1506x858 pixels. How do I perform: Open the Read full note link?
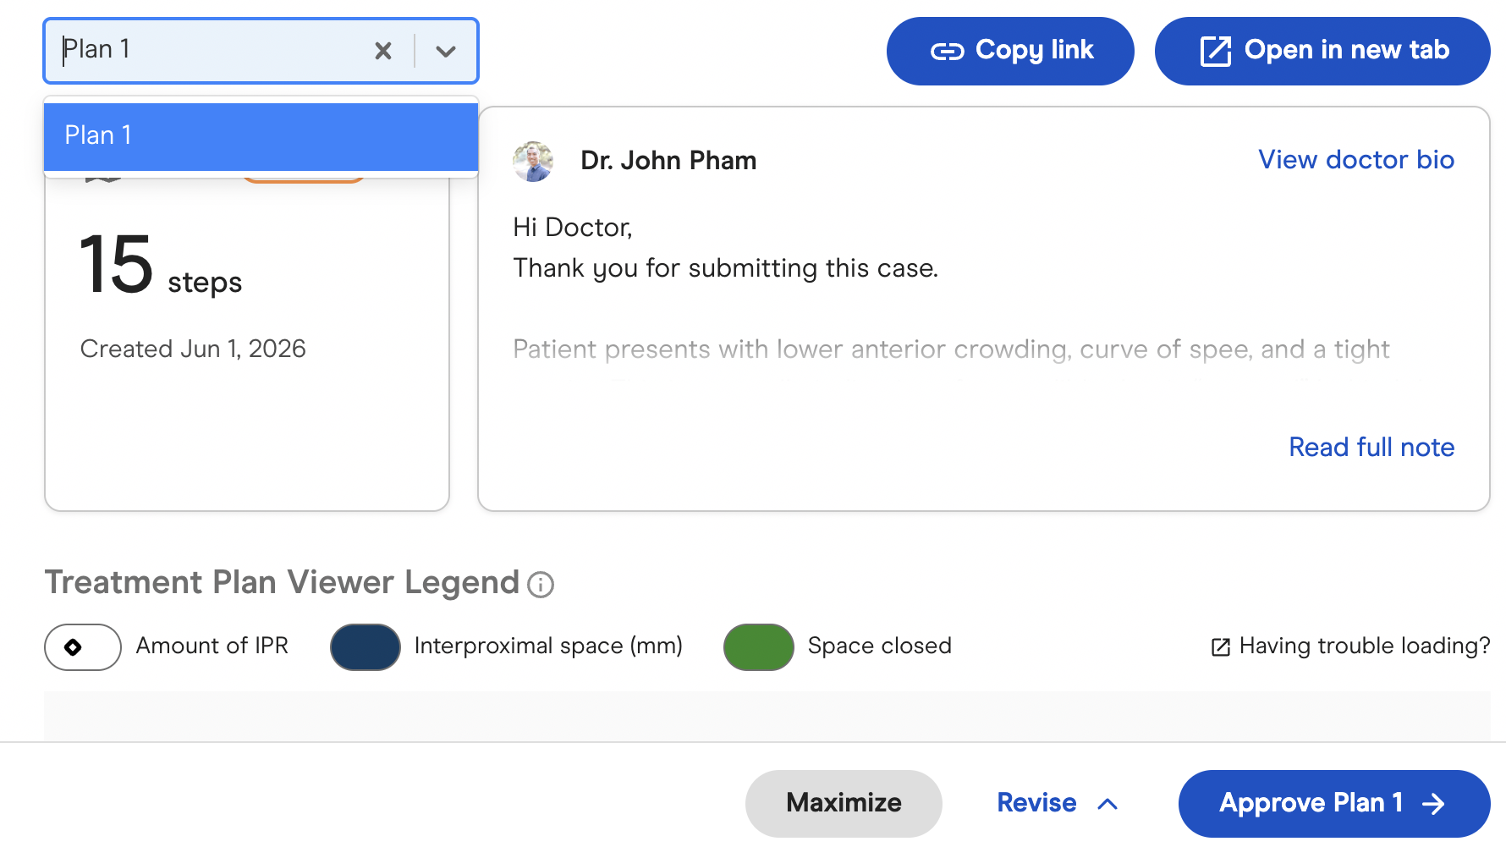[1371, 447]
